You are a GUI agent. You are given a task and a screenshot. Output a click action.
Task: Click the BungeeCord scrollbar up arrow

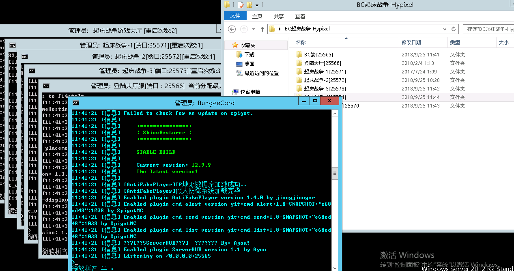pyautogui.click(x=335, y=113)
